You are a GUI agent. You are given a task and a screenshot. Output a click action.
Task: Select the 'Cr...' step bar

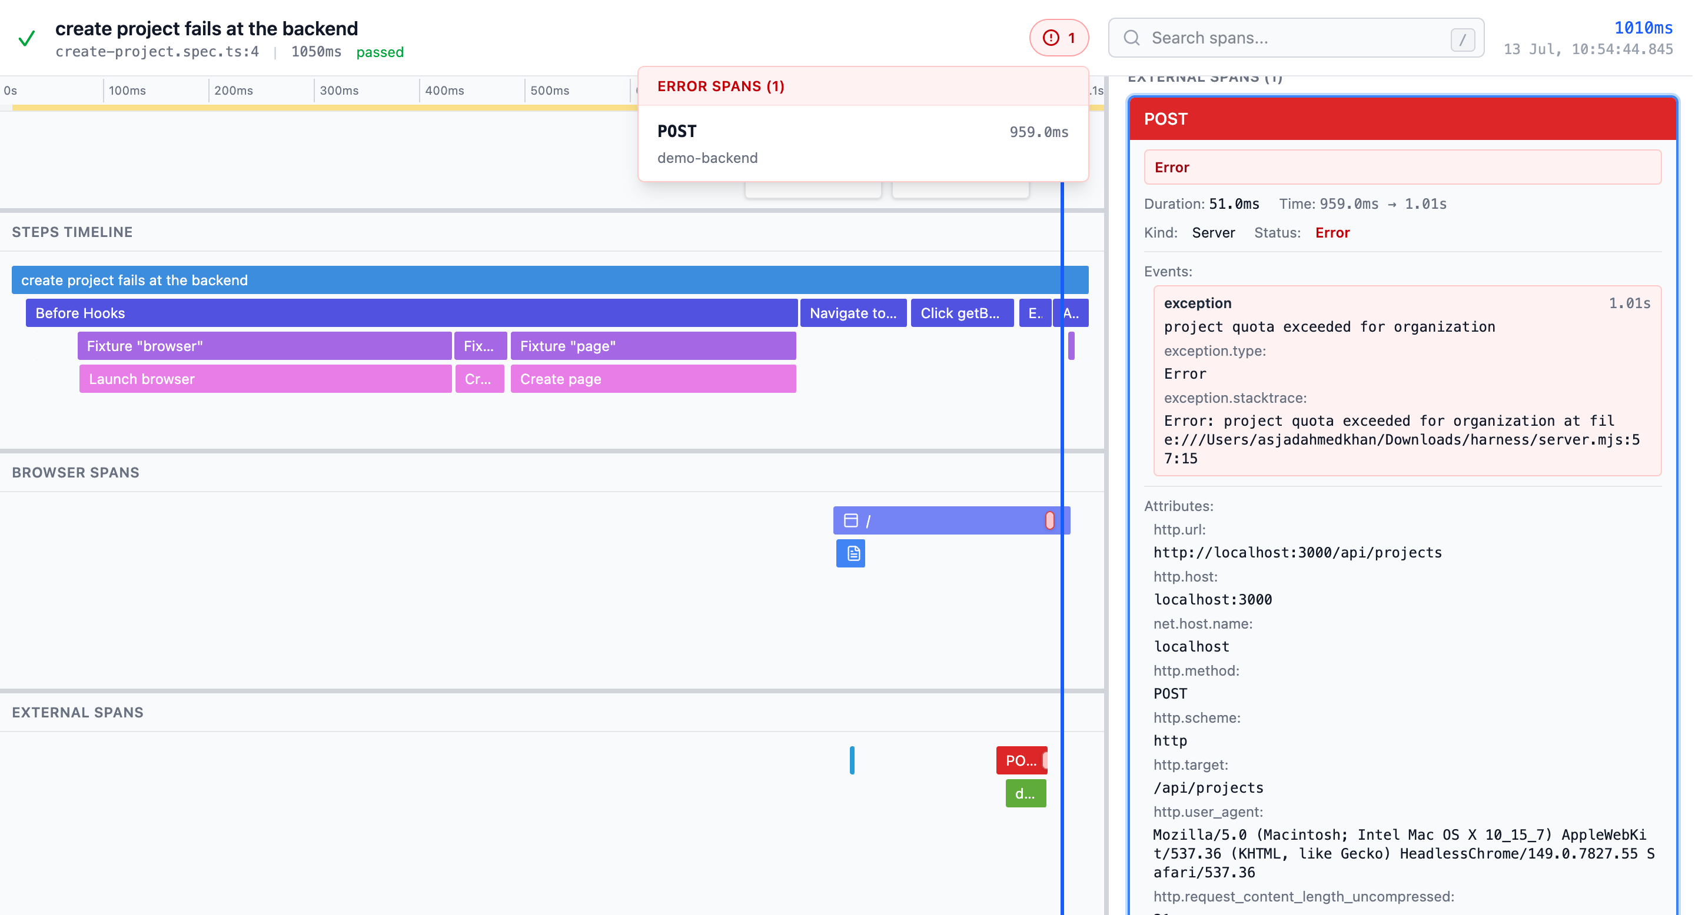[x=479, y=379]
